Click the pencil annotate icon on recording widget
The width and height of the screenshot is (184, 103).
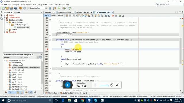coord(117,85)
